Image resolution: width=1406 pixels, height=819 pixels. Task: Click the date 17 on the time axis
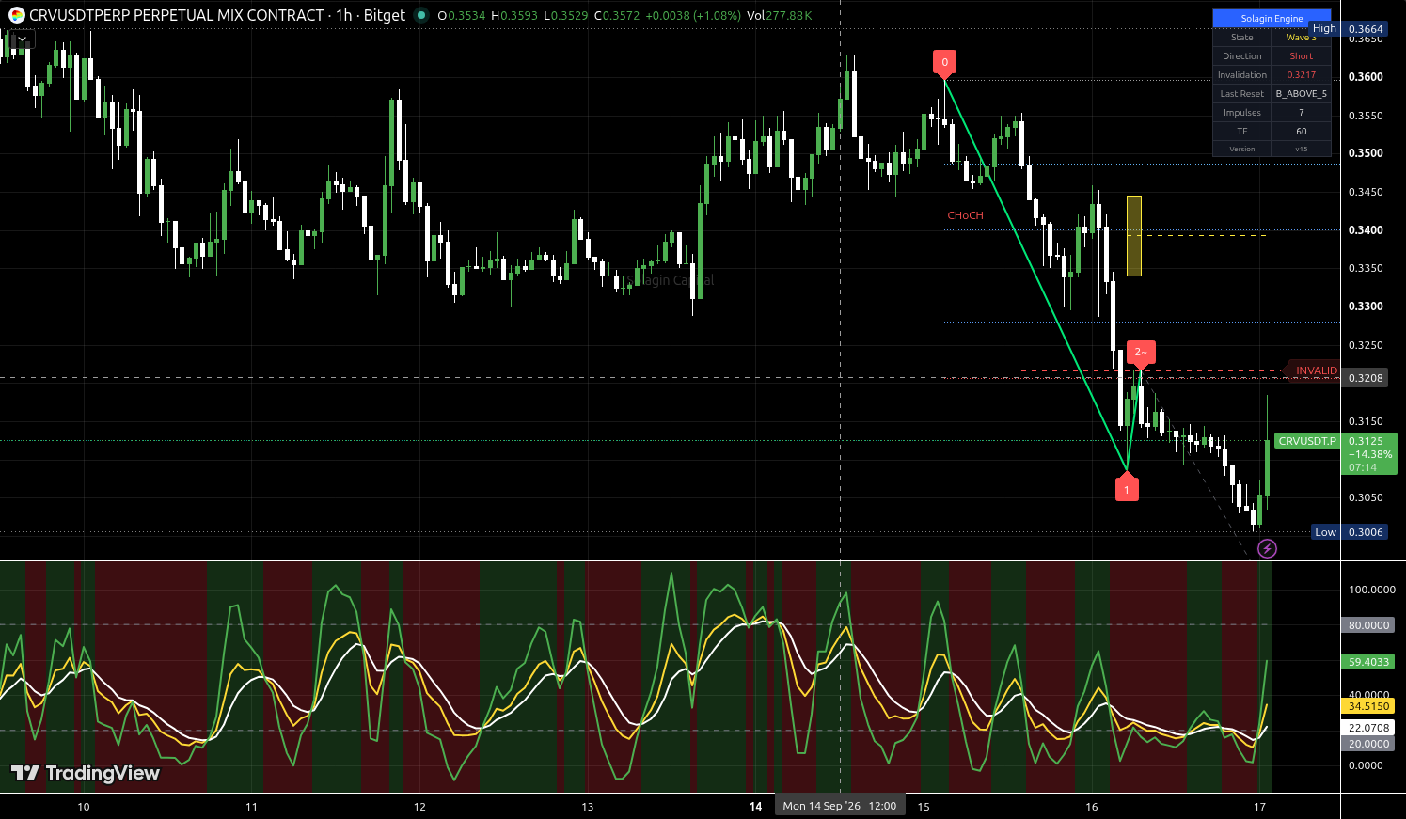[1260, 806]
